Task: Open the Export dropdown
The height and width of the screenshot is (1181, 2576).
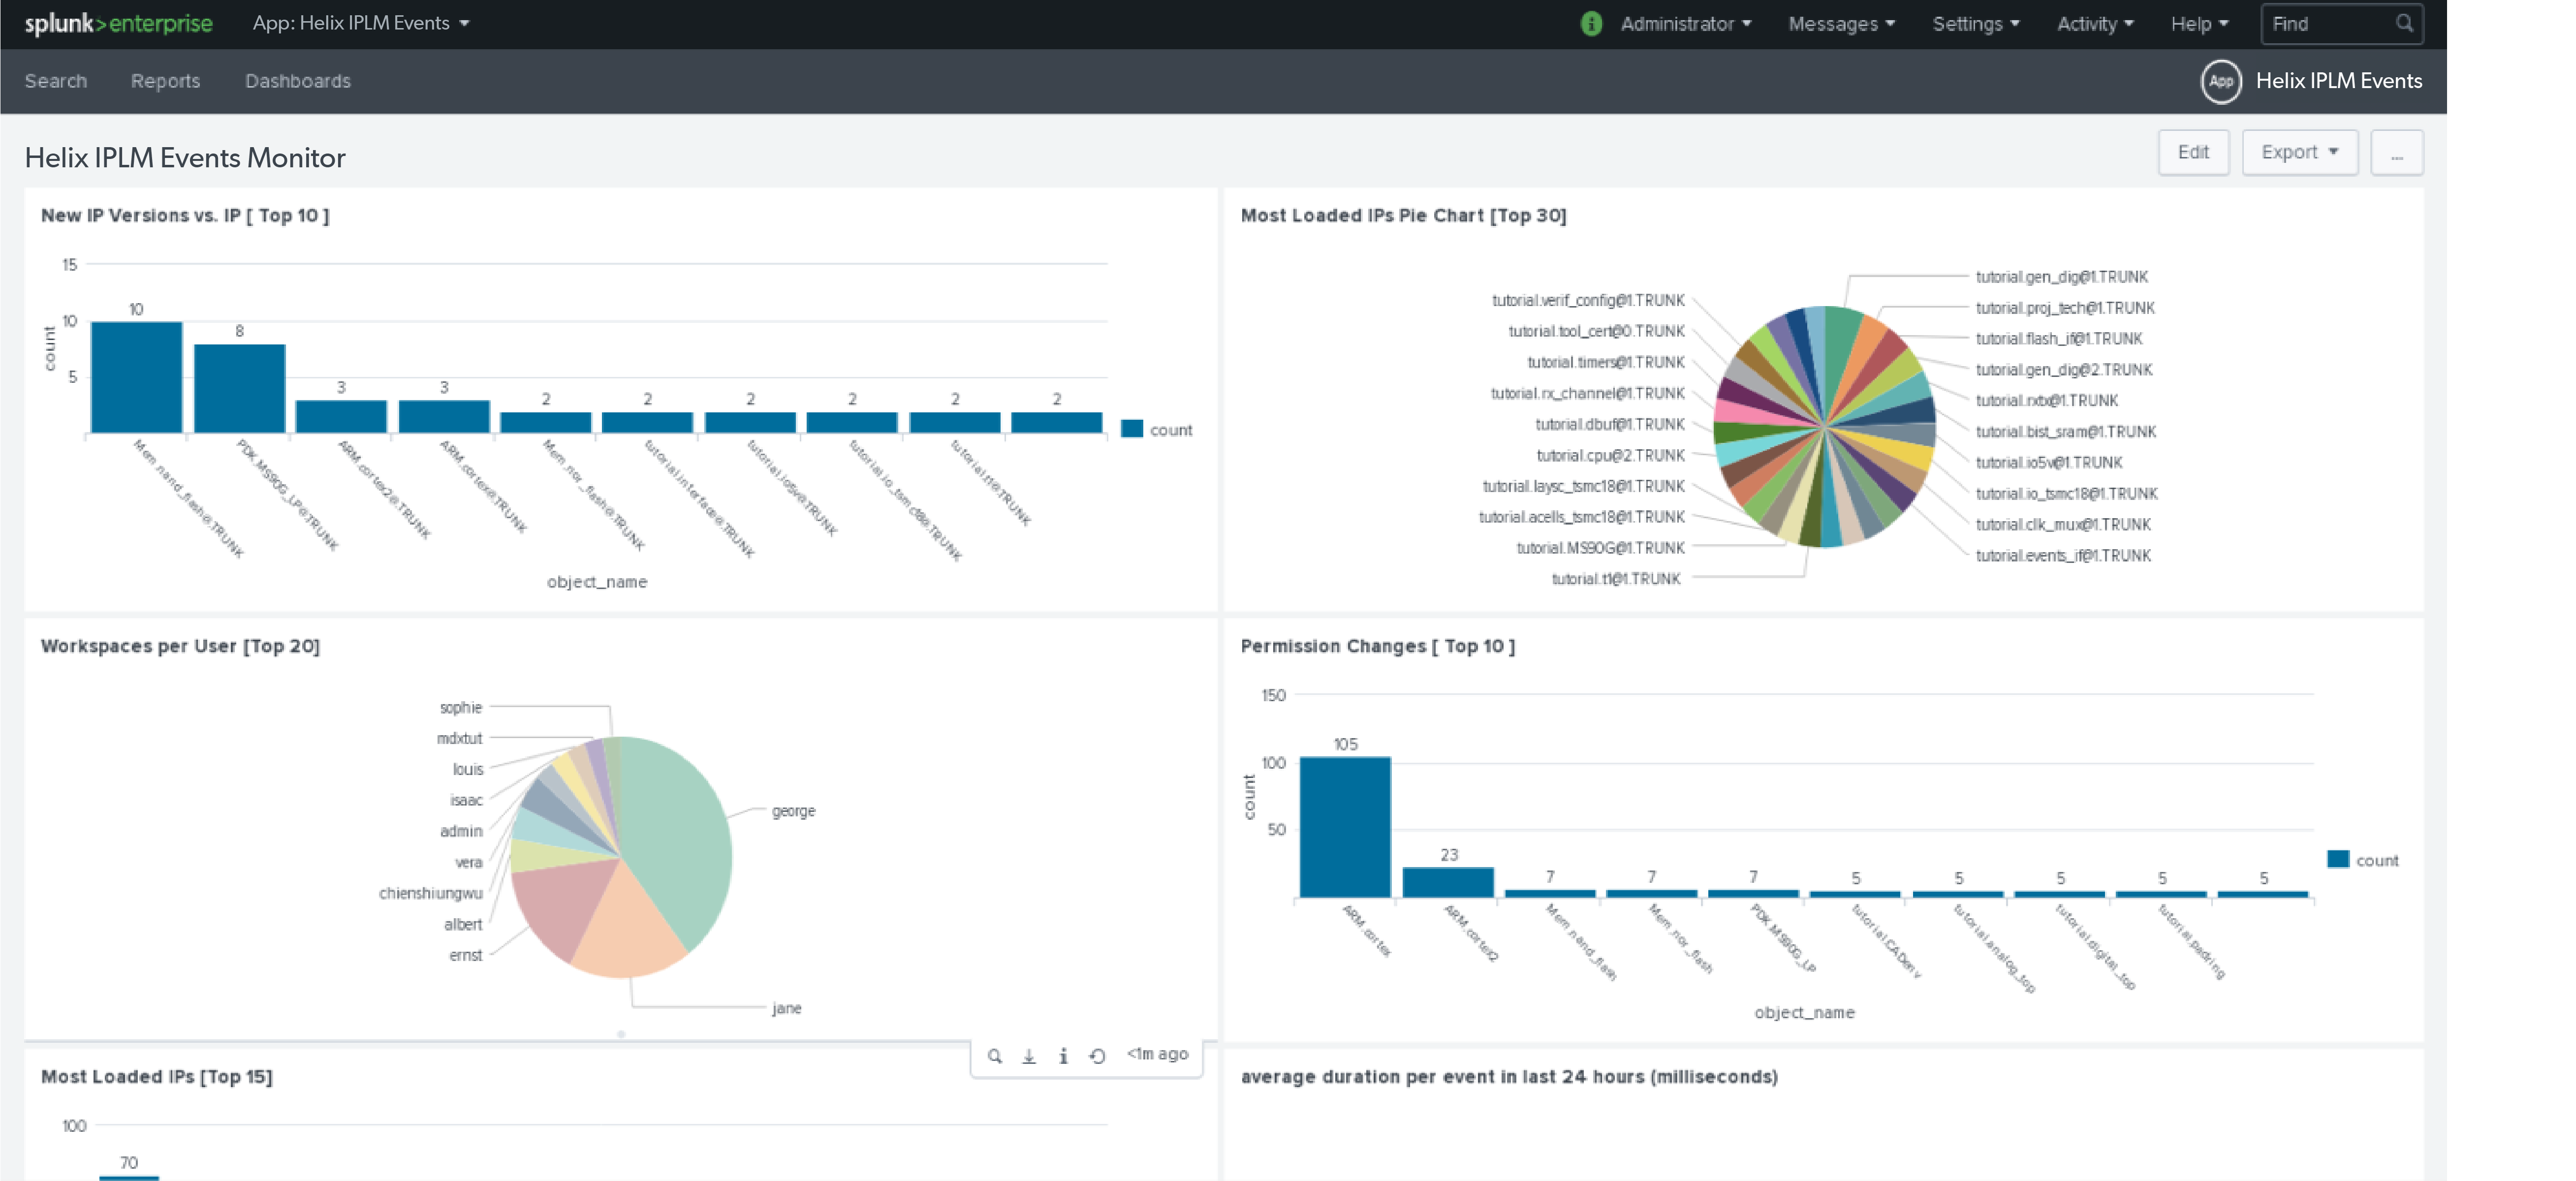Action: (x=2299, y=152)
